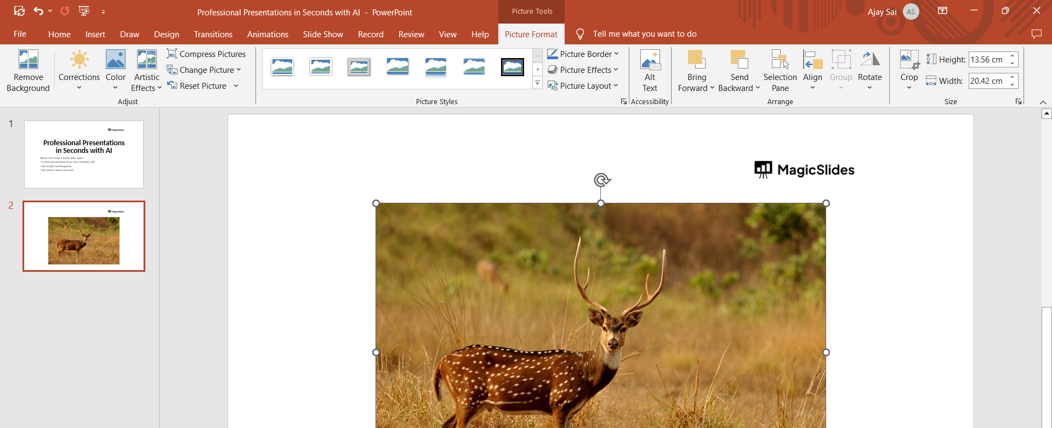Increase the picture width using up stepper
This screenshot has height=428, width=1052.
click(1012, 77)
